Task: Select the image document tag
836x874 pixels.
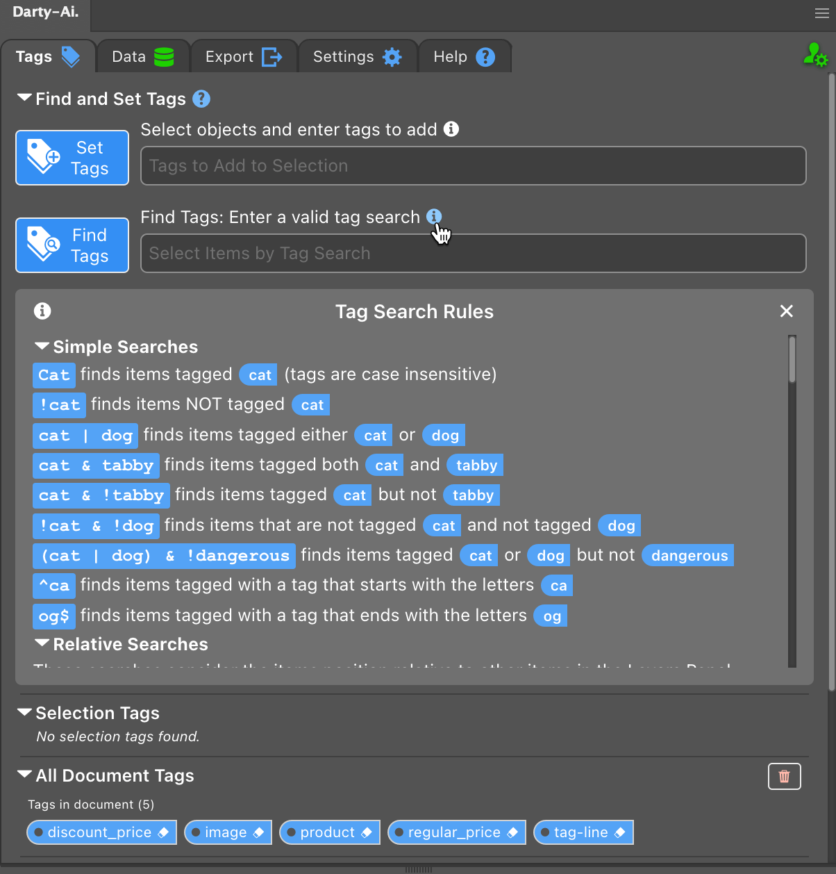Action: tap(228, 832)
